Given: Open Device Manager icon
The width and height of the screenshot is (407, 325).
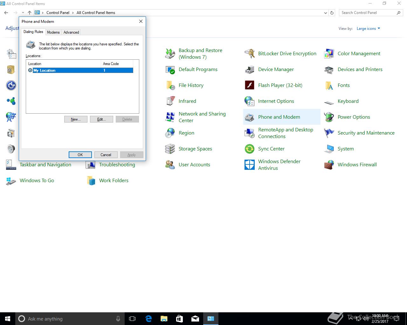Looking at the screenshot, I should tap(250, 70).
